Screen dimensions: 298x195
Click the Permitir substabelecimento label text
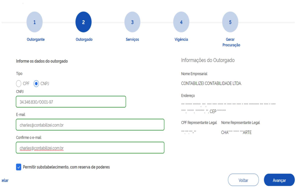66,167
